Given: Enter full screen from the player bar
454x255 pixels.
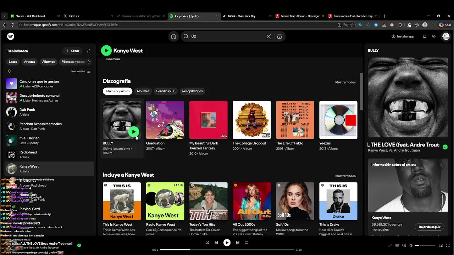Looking at the screenshot, I should [x=448, y=245].
